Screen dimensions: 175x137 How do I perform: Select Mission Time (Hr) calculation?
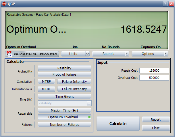click(64, 111)
